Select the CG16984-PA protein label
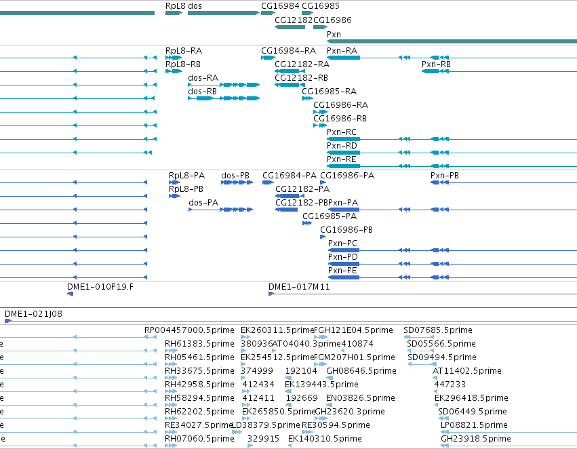 [x=290, y=176]
